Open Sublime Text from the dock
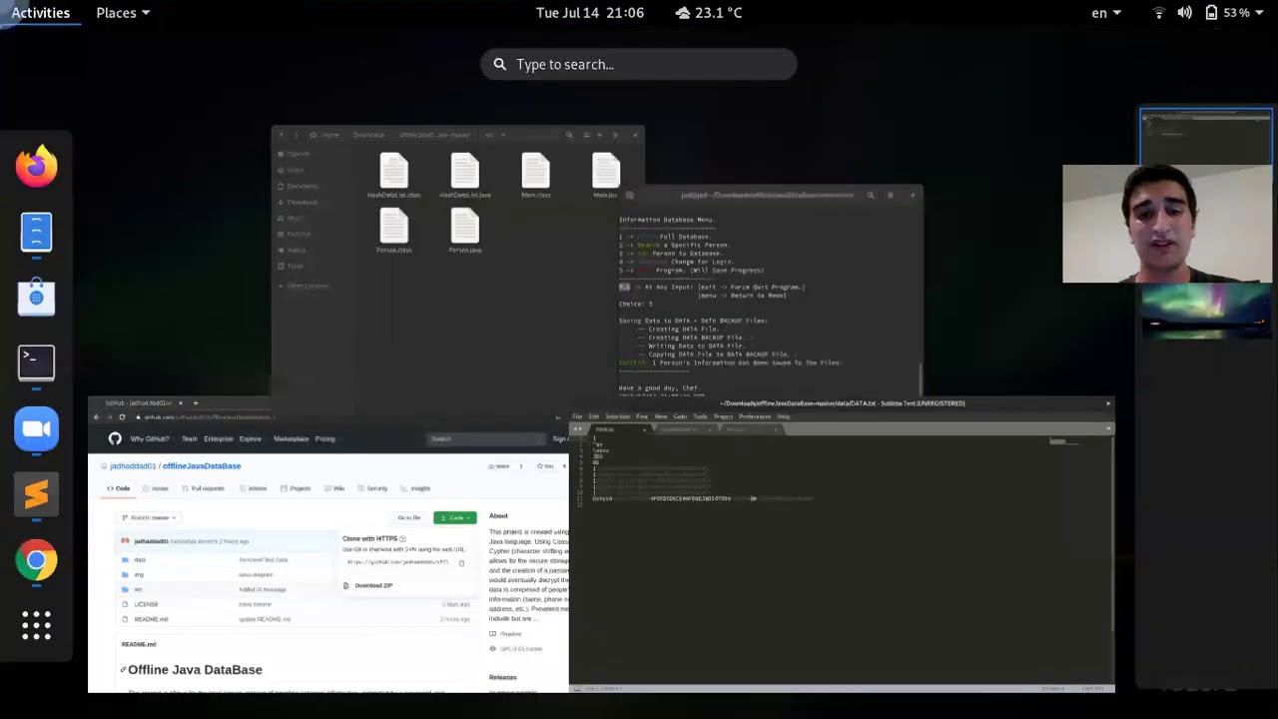Viewport: 1278px width, 719px height. click(x=36, y=494)
